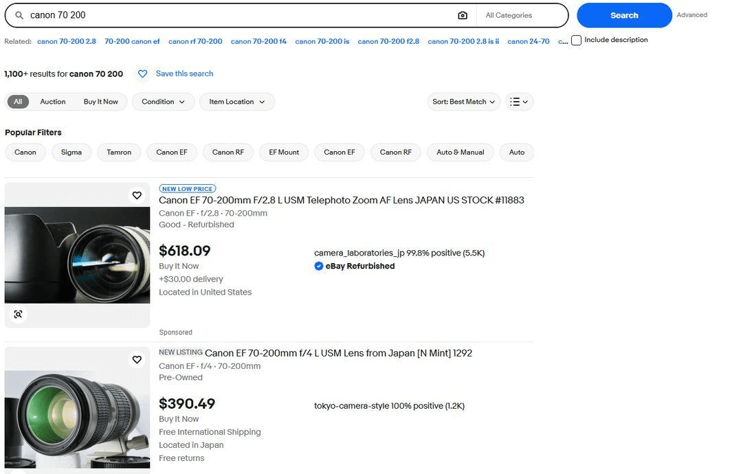Image resolution: width=756 pixels, height=474 pixels.
Task: Open the Sort: Best Match dropdown
Action: 464,102
